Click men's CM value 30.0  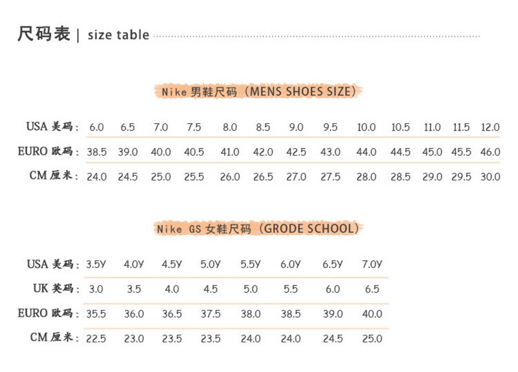[x=490, y=176]
